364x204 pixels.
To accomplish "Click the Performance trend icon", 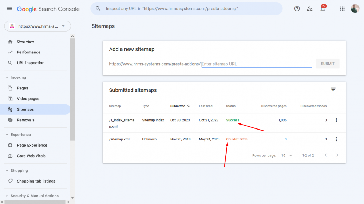I will click(x=10, y=52).
